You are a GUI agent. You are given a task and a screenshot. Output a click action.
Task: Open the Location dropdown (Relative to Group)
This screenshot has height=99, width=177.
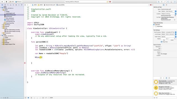click(x=169, y=14)
